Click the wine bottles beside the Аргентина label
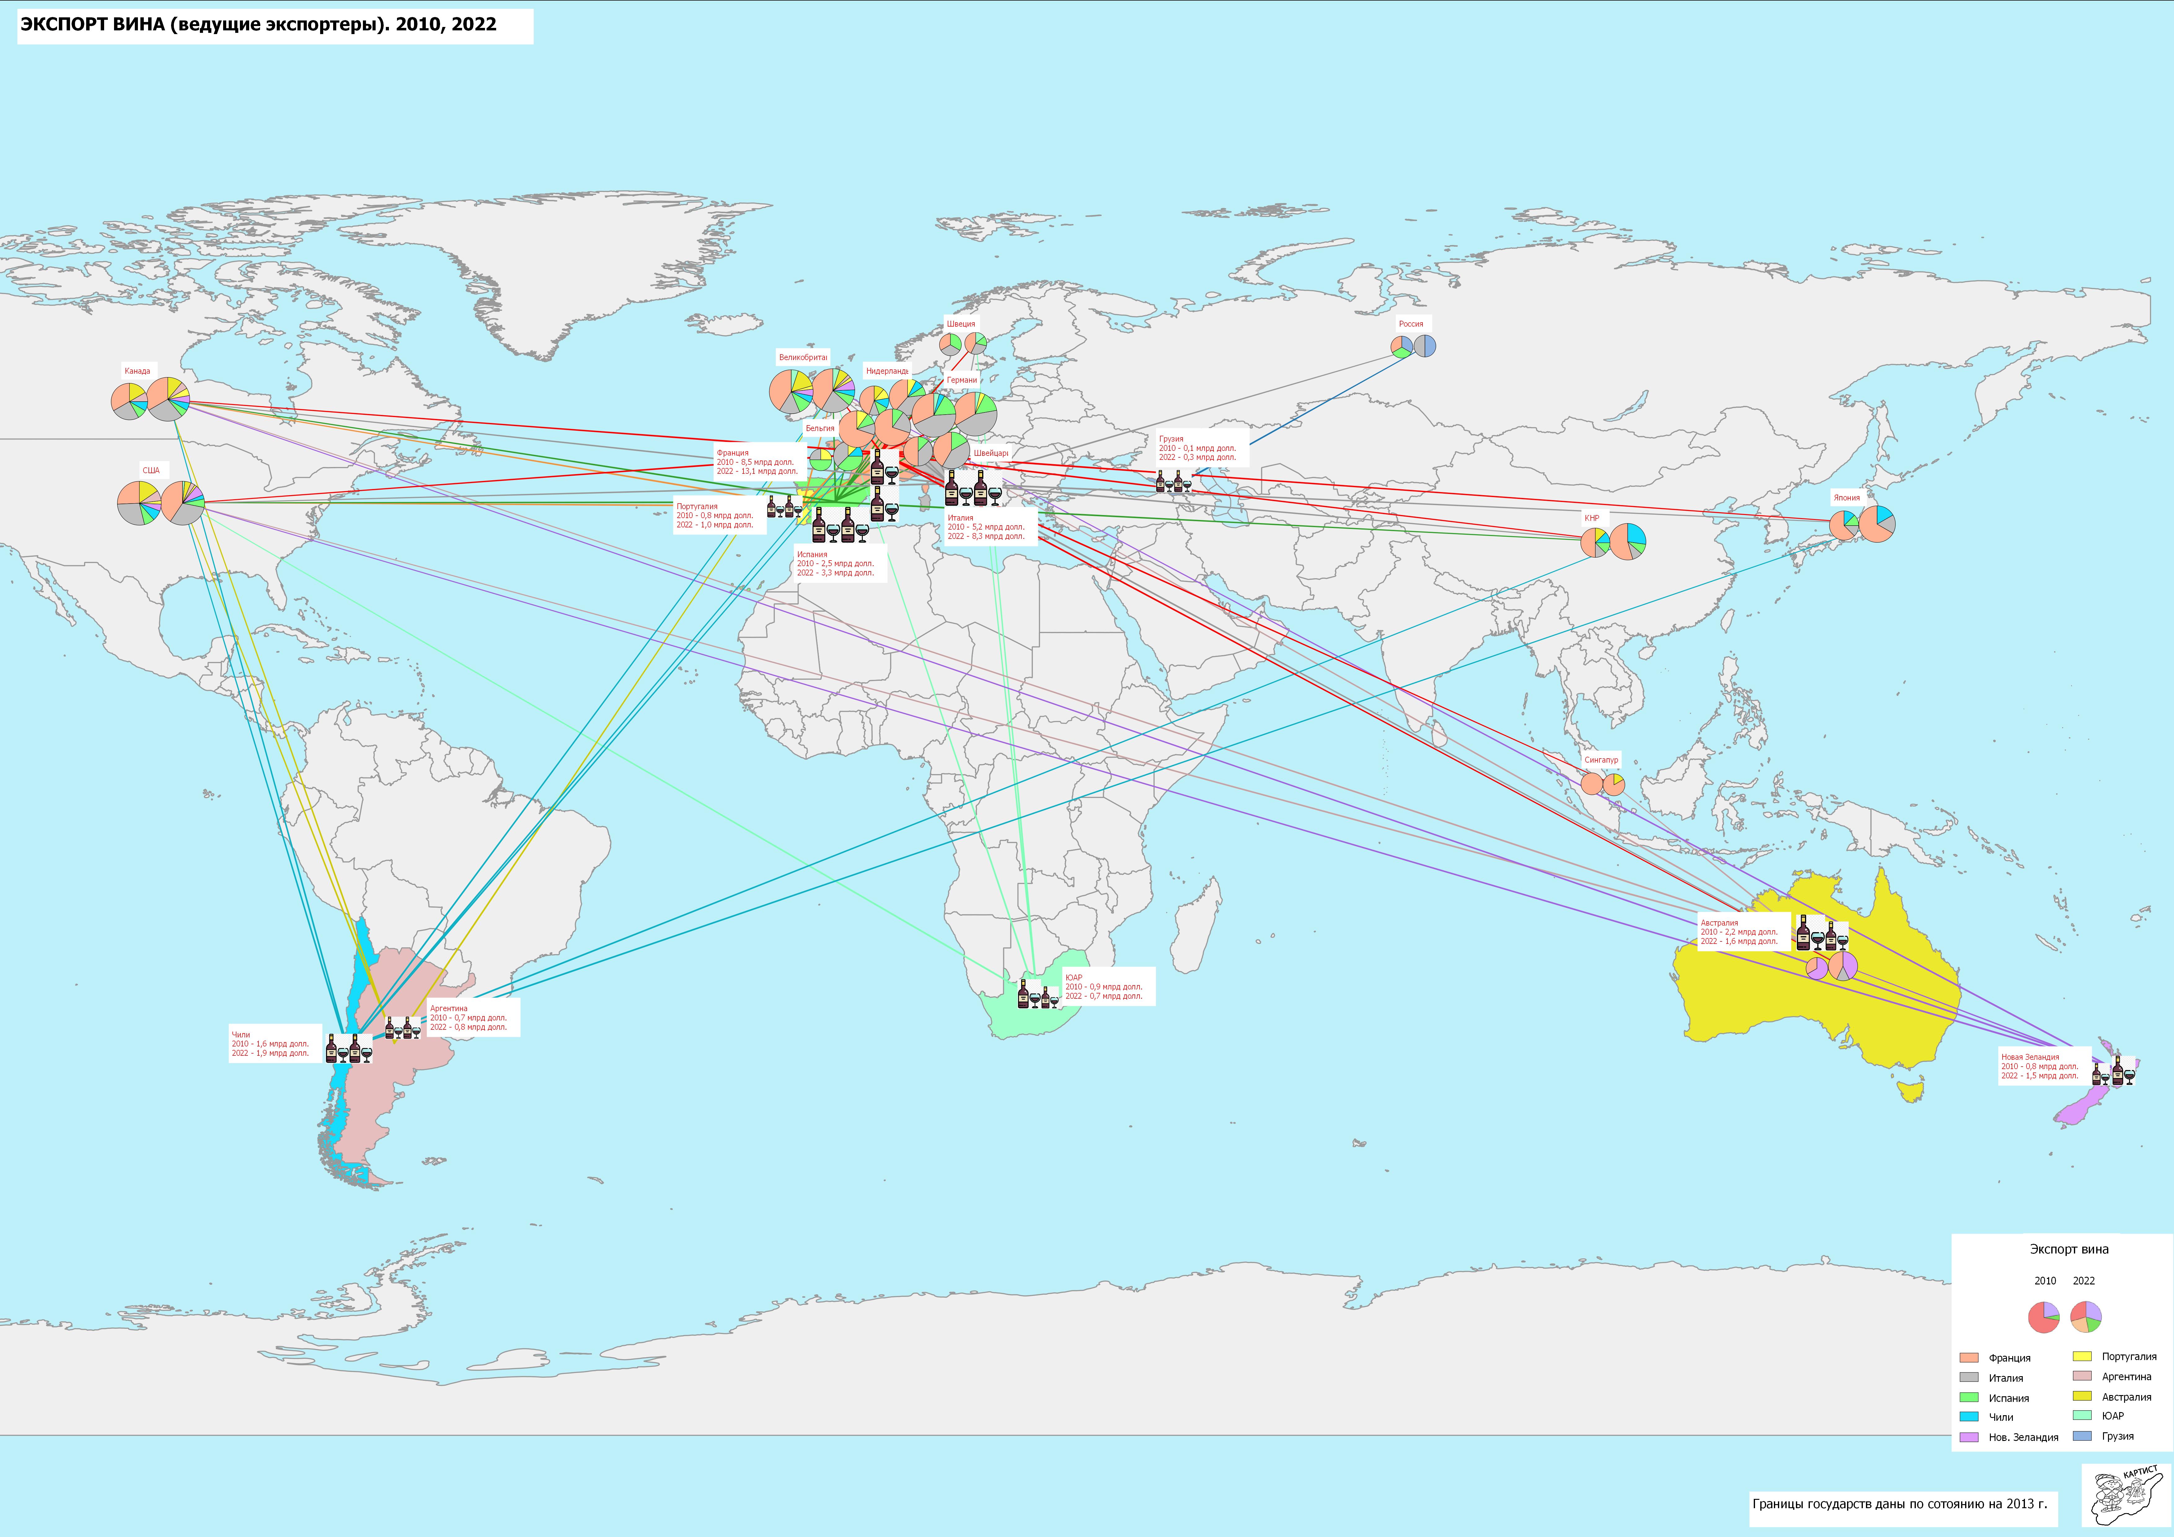Screen dimensions: 2174x1537 (403, 1028)
